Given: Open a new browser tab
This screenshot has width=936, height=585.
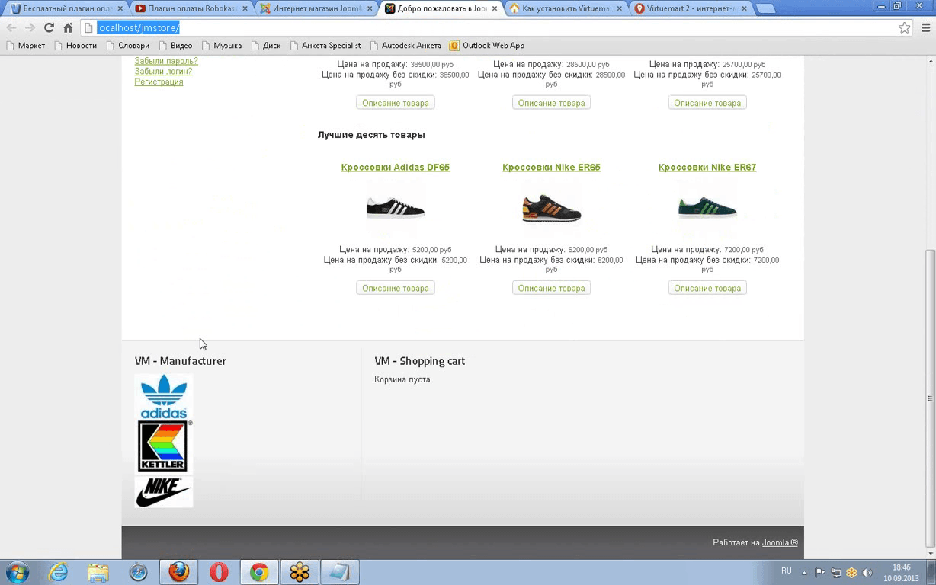Looking at the screenshot, I should (766, 8).
